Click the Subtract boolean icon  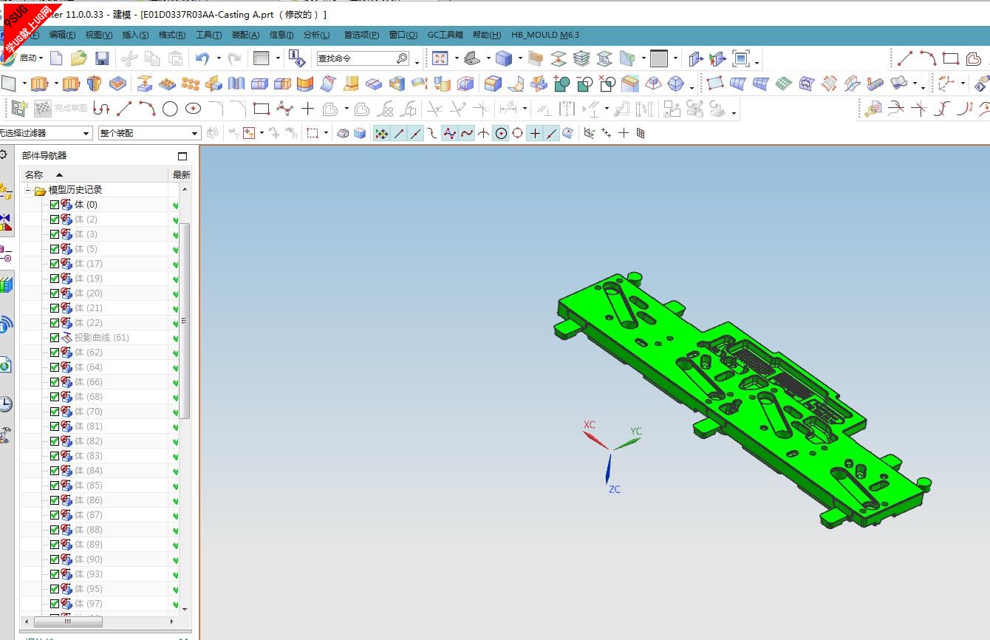coord(584,84)
